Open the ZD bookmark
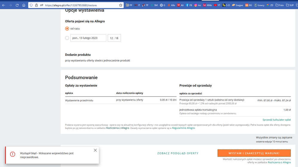Image resolution: width=298 pixels, height=167 pixels. [x=270, y=5]
